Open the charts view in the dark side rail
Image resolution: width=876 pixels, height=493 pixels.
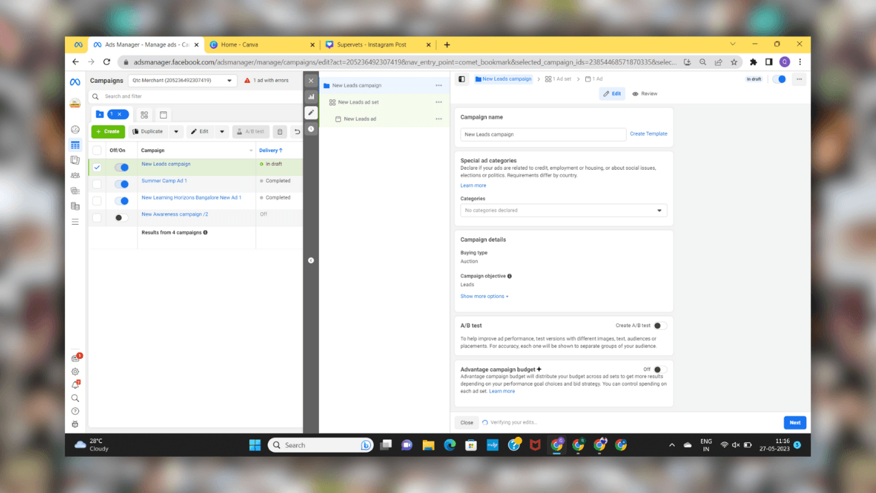pos(311,97)
